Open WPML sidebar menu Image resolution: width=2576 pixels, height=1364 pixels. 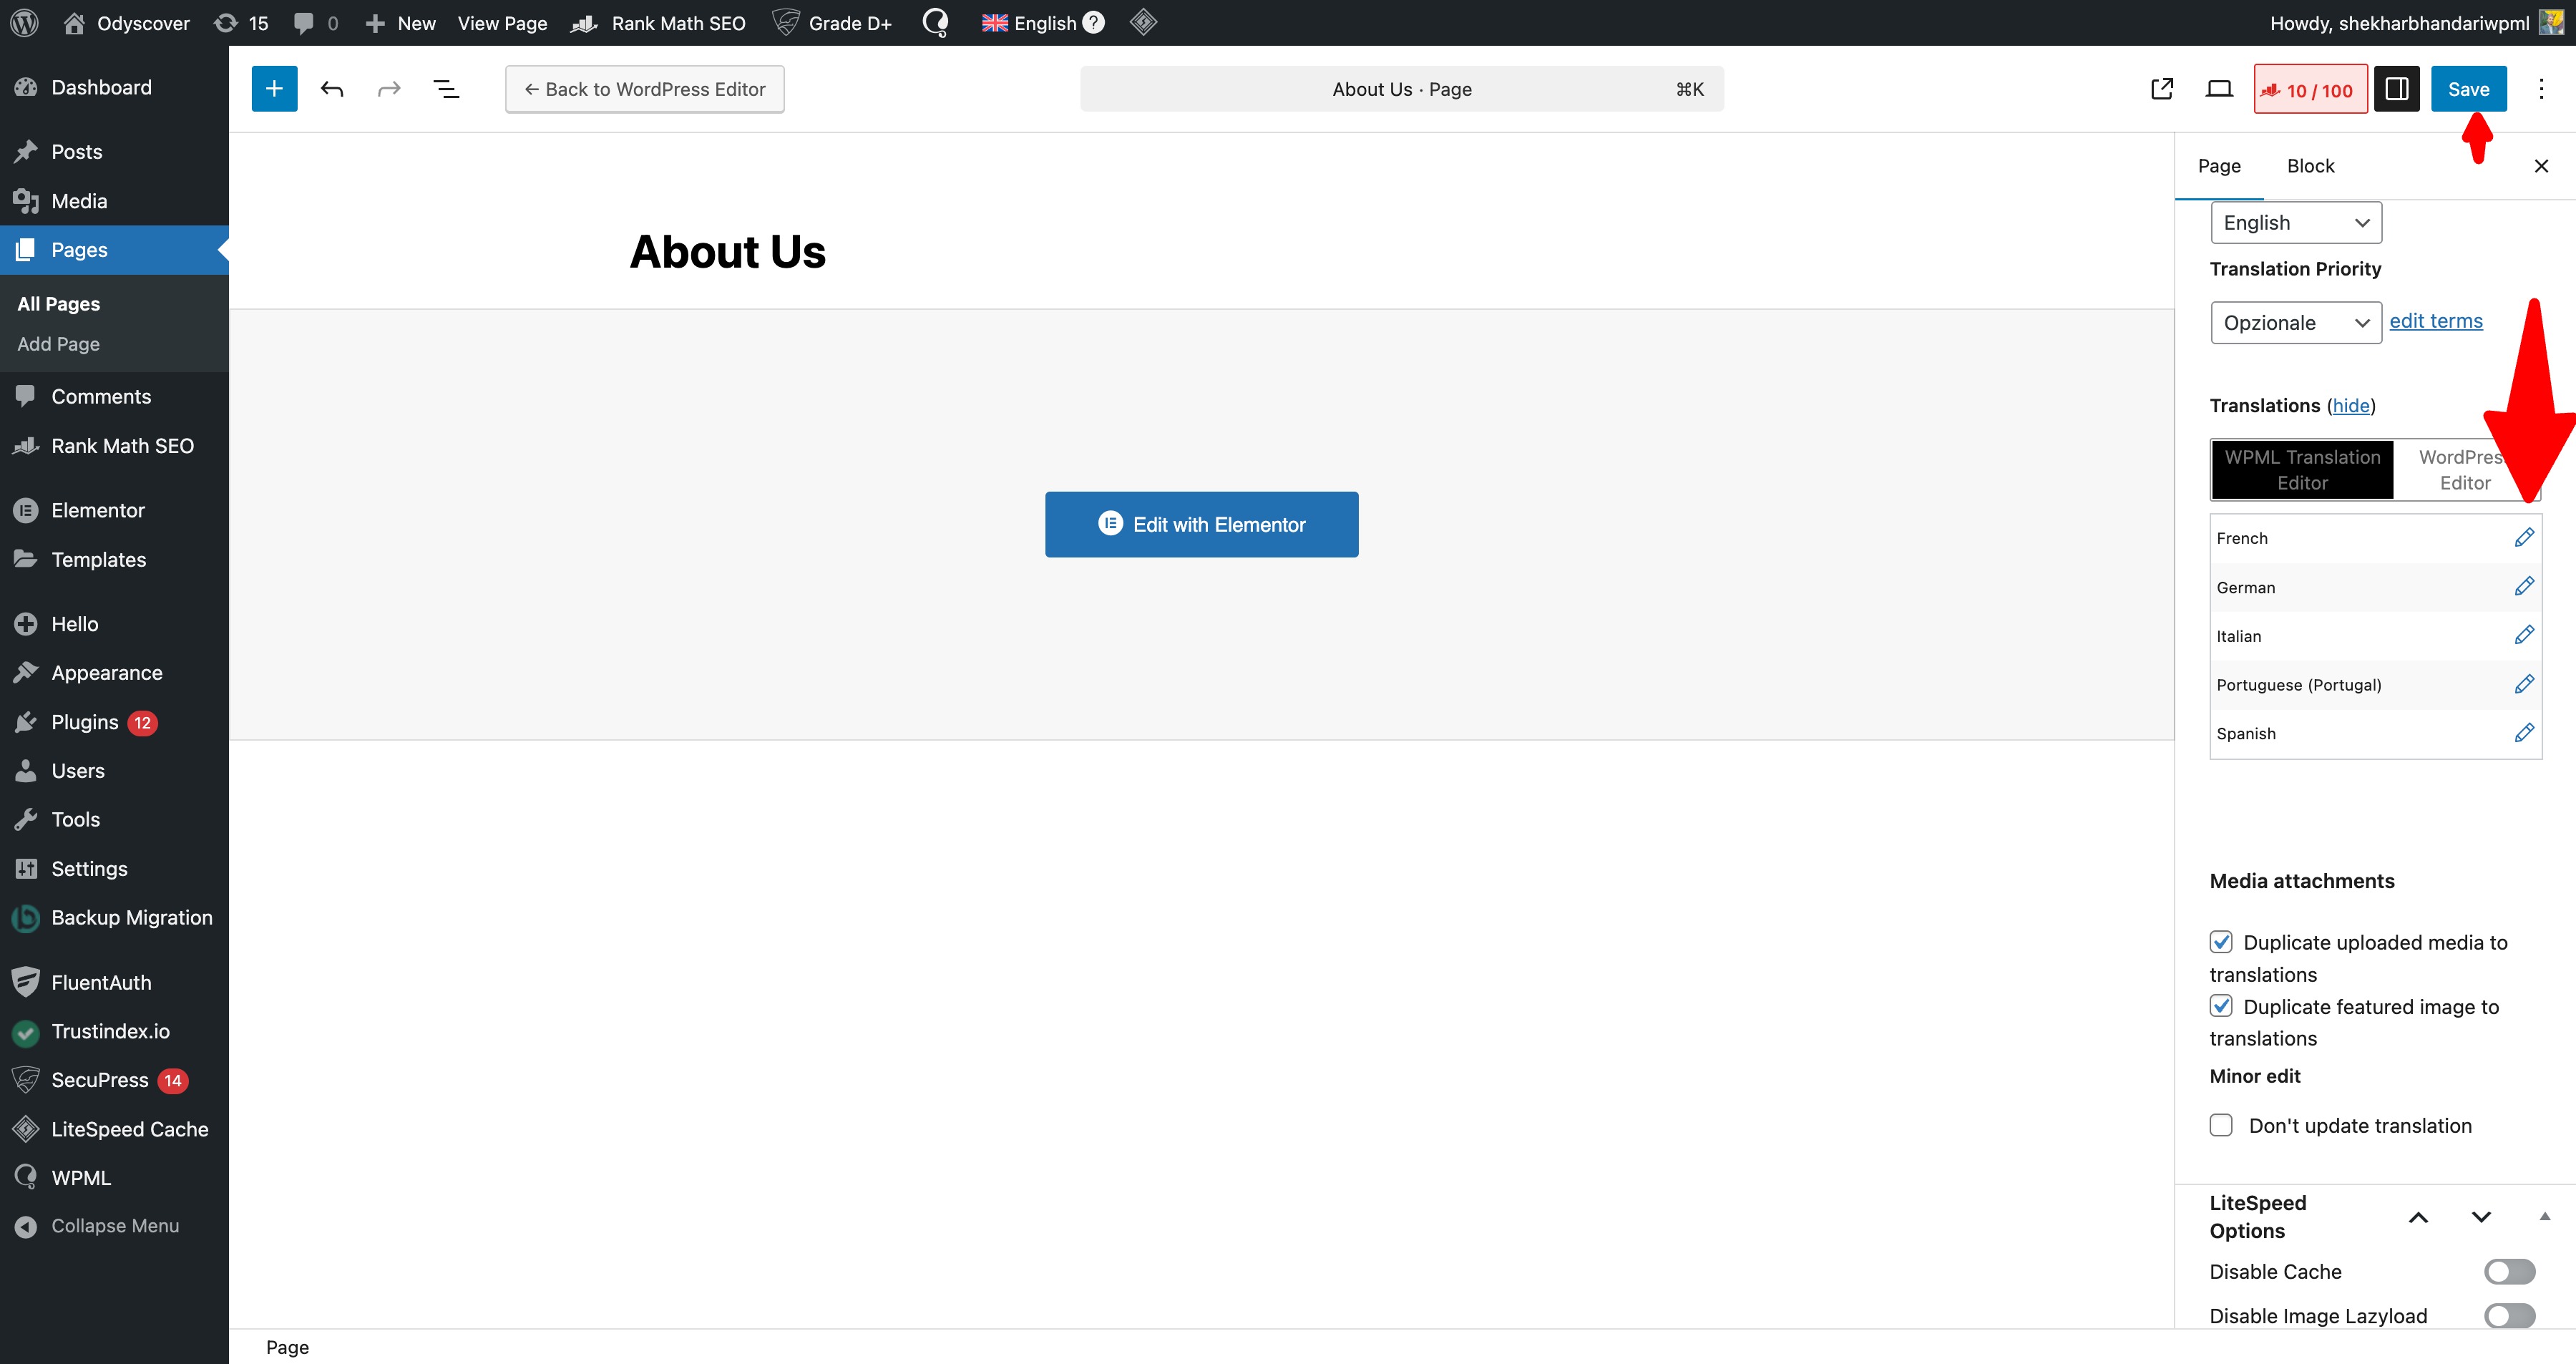coord(114,1178)
